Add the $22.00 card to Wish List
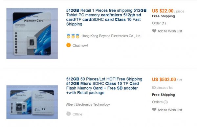Viewport: 197px width, 127px height. click(x=170, y=31)
